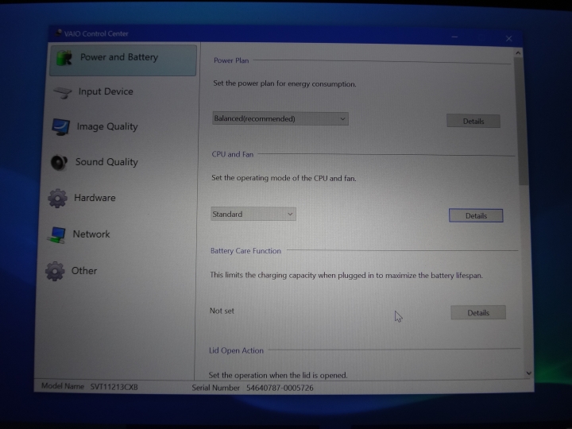This screenshot has width=572, height=429.
Task: Click the model name SVT11213CXB
Action: click(114, 387)
